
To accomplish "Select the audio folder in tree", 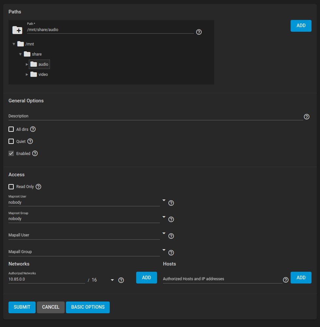I will [x=43, y=64].
